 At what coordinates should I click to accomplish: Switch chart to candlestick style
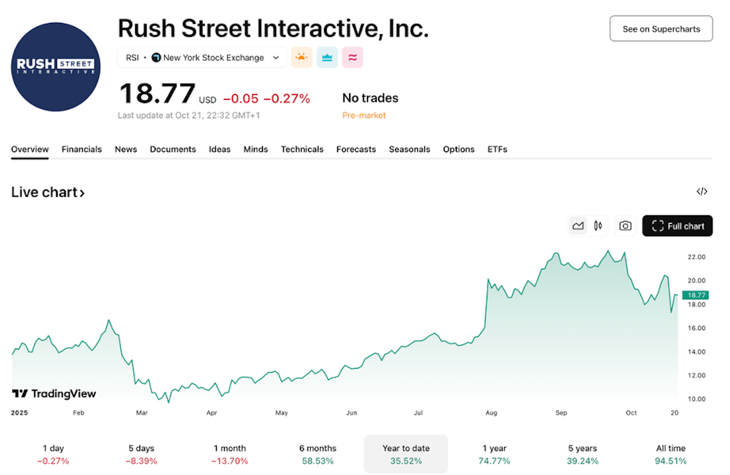pyautogui.click(x=598, y=226)
